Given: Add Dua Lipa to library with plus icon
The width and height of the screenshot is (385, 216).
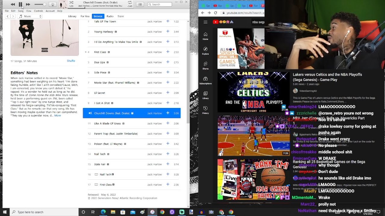Looking at the screenshot, I should 168,62.
